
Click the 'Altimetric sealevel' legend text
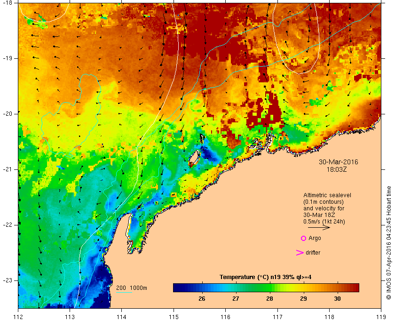[x=327, y=195]
